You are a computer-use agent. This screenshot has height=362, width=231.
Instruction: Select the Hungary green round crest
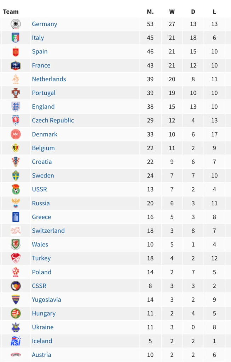(16, 313)
